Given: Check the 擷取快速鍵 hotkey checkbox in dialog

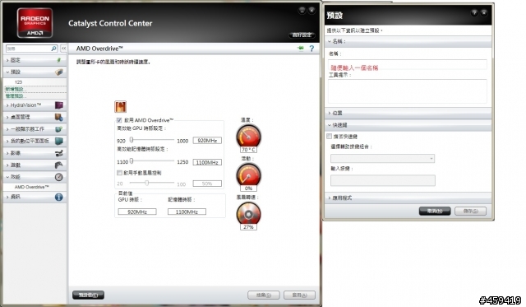Looking at the screenshot, I should click(329, 136).
